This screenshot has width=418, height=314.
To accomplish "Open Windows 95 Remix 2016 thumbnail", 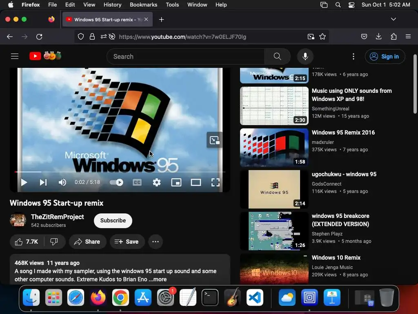I will tap(274, 148).
